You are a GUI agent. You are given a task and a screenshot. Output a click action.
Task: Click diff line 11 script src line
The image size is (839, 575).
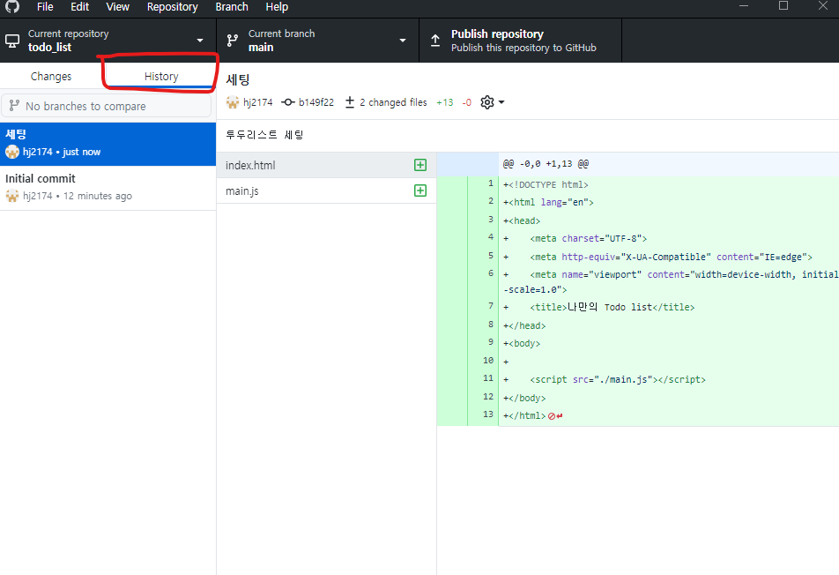(605, 379)
